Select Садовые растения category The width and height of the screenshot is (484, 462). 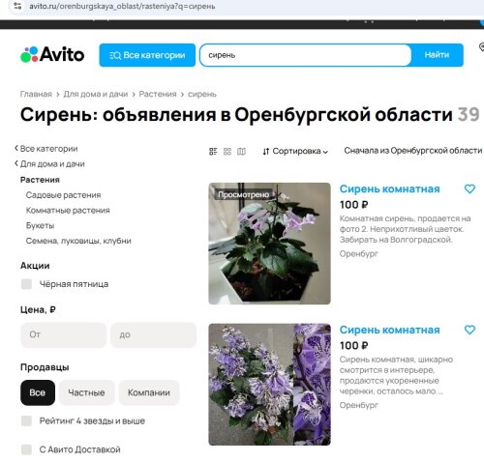click(63, 195)
